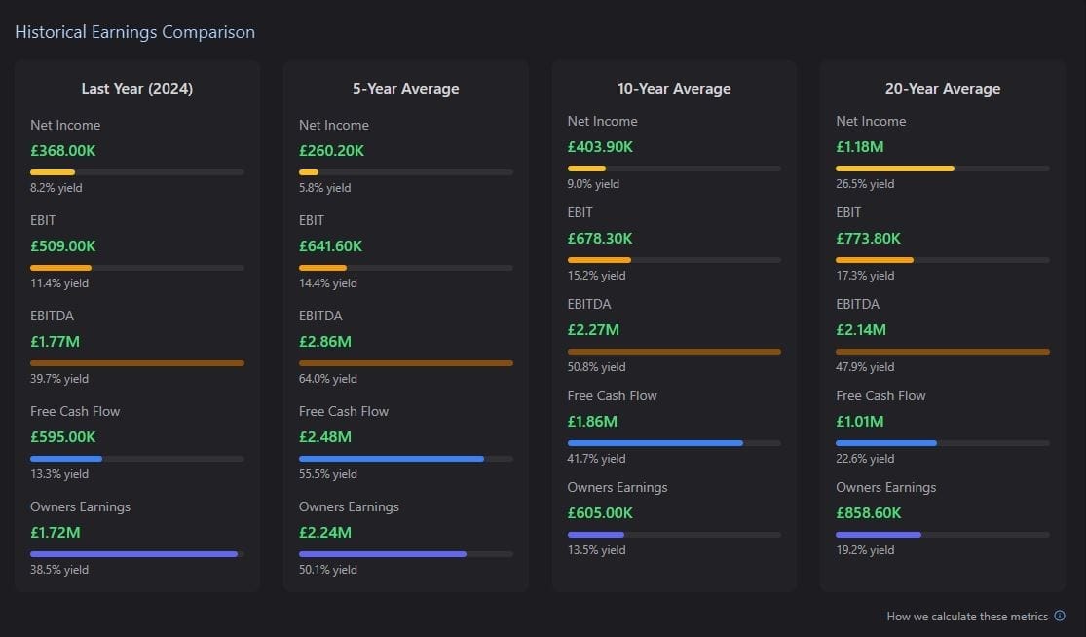Click the Historical Earnings Comparison title
The height and width of the screenshot is (637, 1086).
click(x=135, y=32)
